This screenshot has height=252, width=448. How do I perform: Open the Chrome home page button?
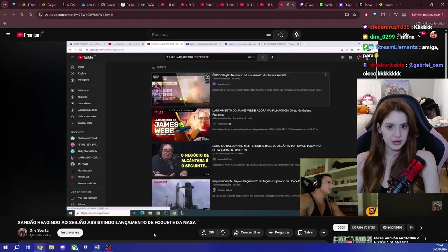30,15
